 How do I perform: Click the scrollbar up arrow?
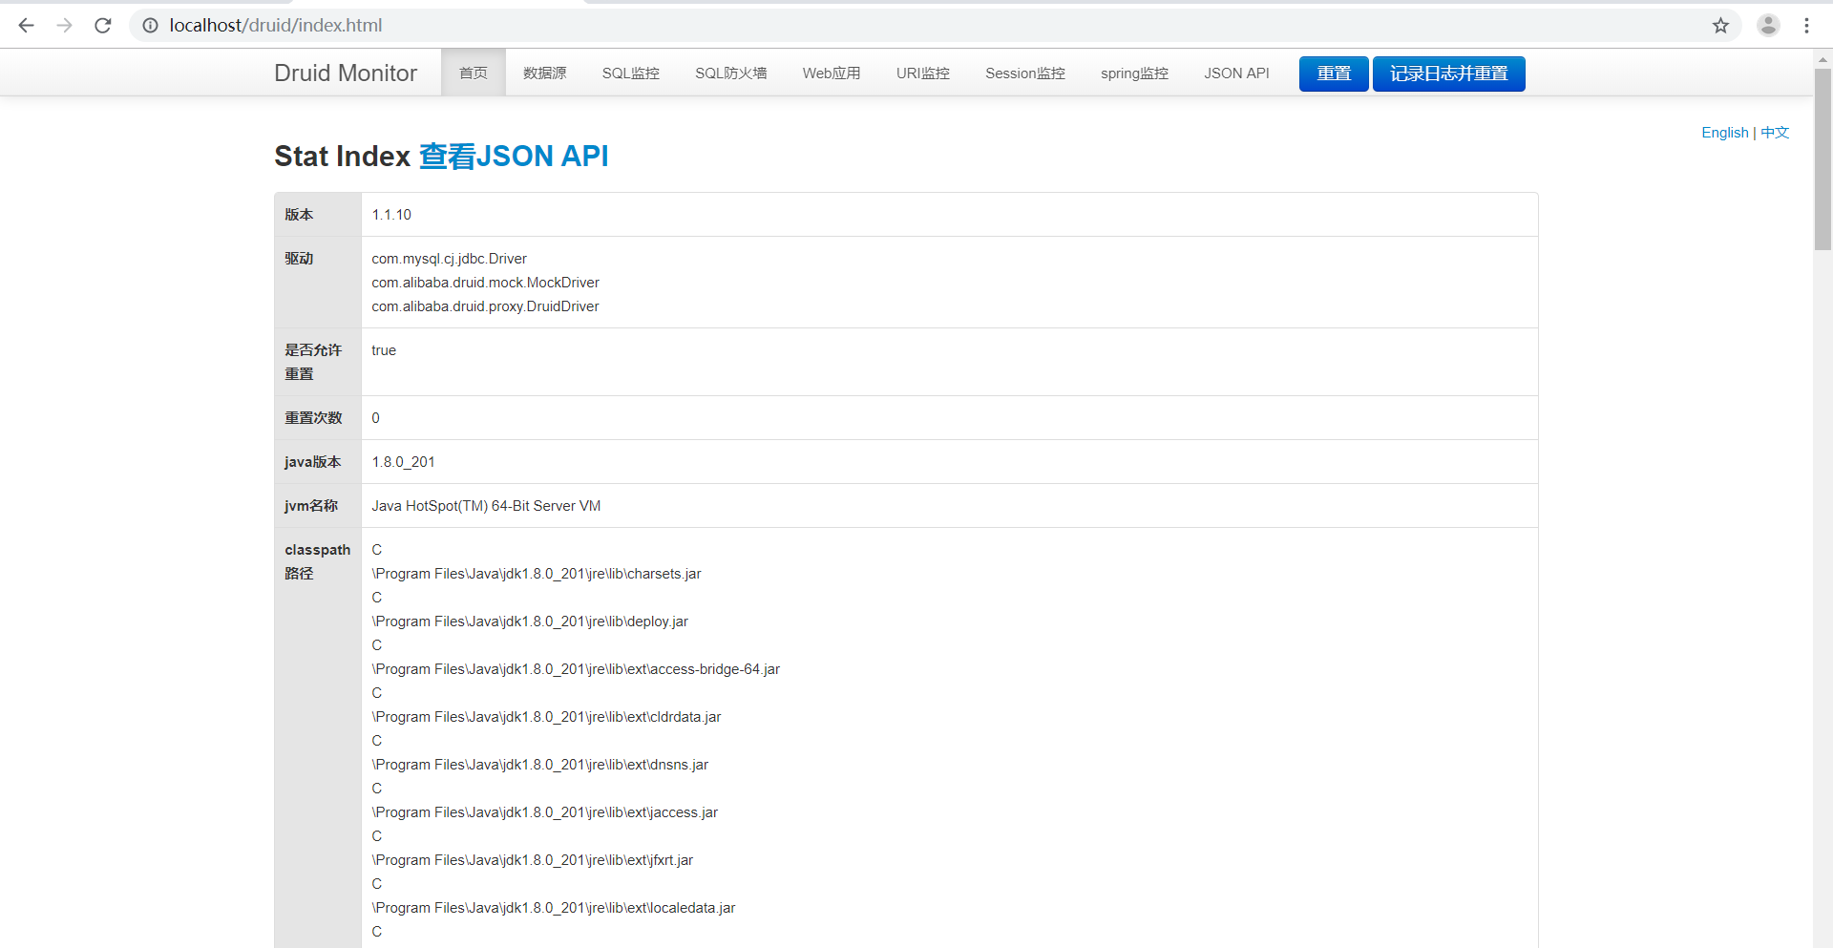tap(1822, 58)
